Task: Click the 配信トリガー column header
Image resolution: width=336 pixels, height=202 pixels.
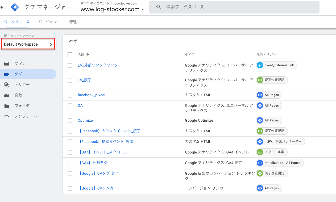Action: pyautogui.click(x=266, y=55)
